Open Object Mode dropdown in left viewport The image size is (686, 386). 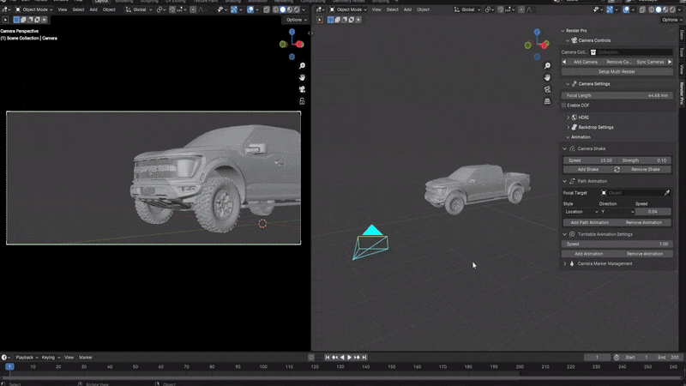click(x=36, y=9)
